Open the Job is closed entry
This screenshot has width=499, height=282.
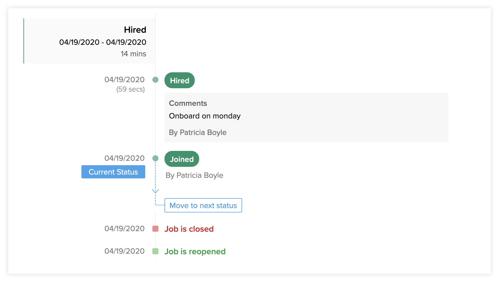[x=189, y=229]
